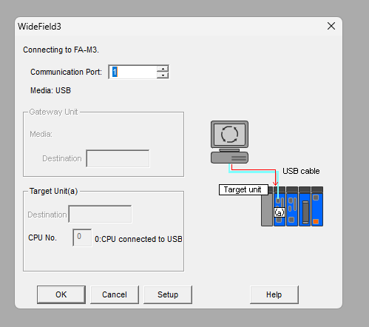
Task: Click the Communication Port label
Action: pyautogui.click(x=66, y=72)
